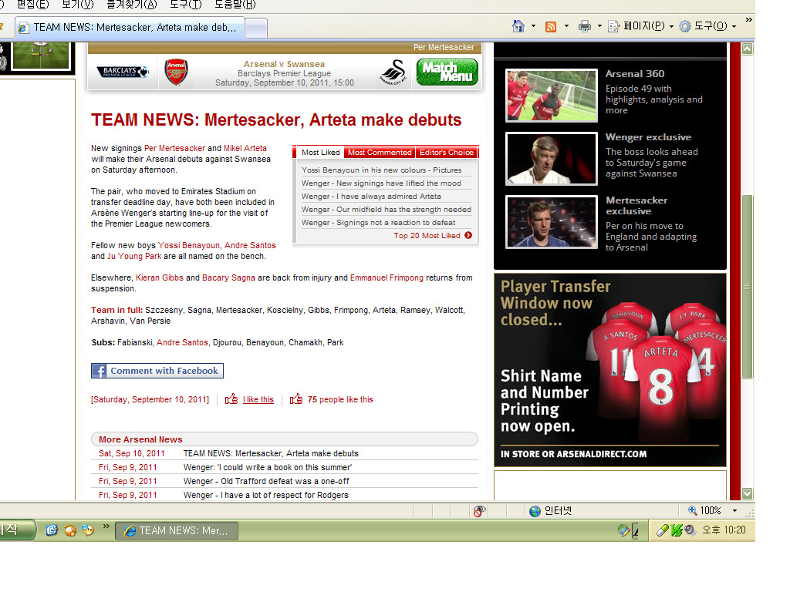This screenshot has height=592, width=790.
Task: Open the 도구(O) tools menu
Action: pyautogui.click(x=707, y=26)
